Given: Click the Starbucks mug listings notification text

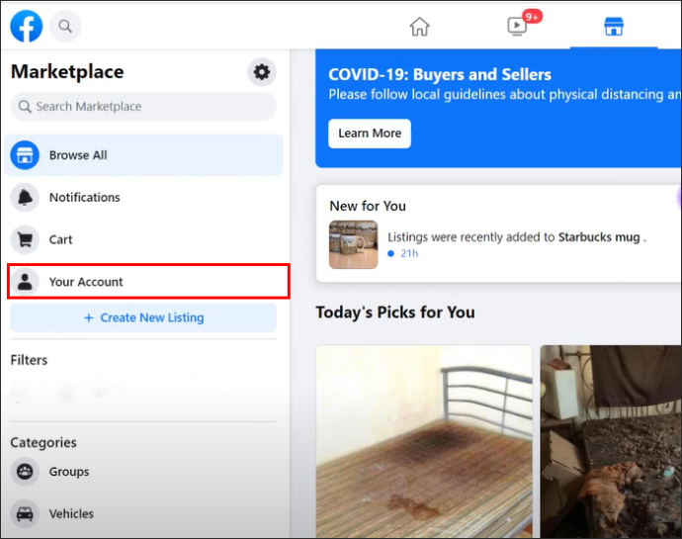Looking at the screenshot, I should [x=517, y=237].
